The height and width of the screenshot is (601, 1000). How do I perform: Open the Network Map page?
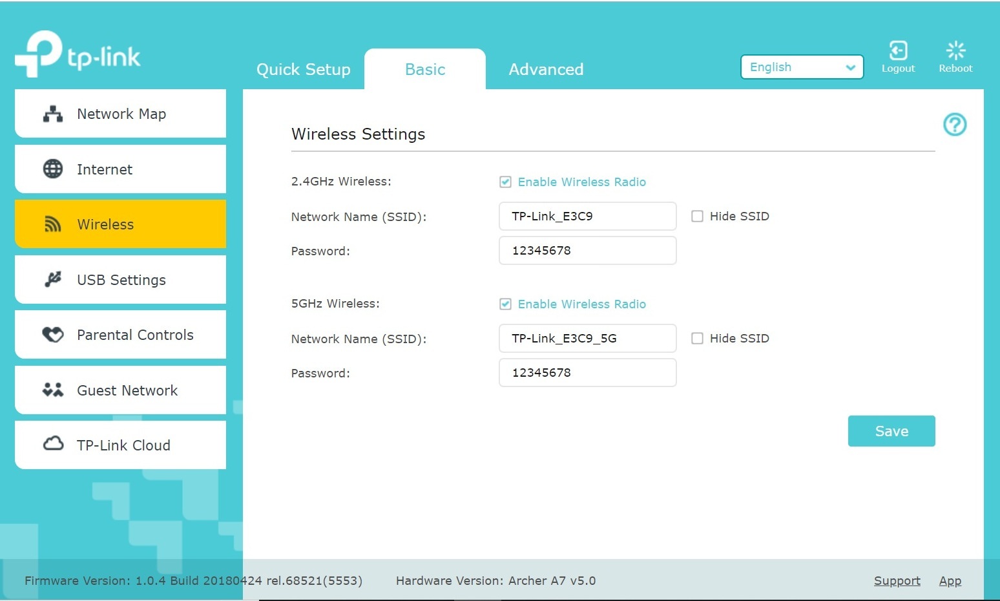click(121, 114)
